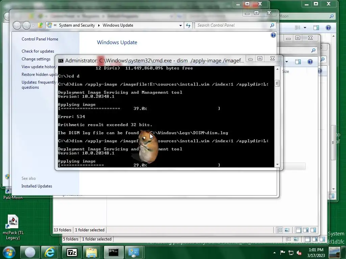Image resolution: width=346 pixels, height=259 pixels.
Task: Go forward in the Windows Update window
Action: click(26, 25)
